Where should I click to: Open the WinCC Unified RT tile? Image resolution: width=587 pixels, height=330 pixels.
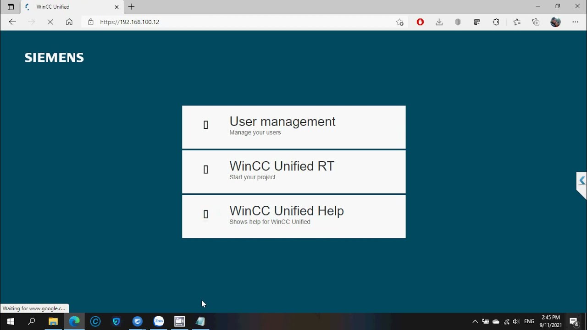point(293,172)
